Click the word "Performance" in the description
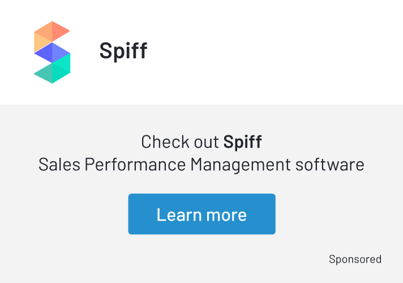403x283 pixels. (x=135, y=165)
